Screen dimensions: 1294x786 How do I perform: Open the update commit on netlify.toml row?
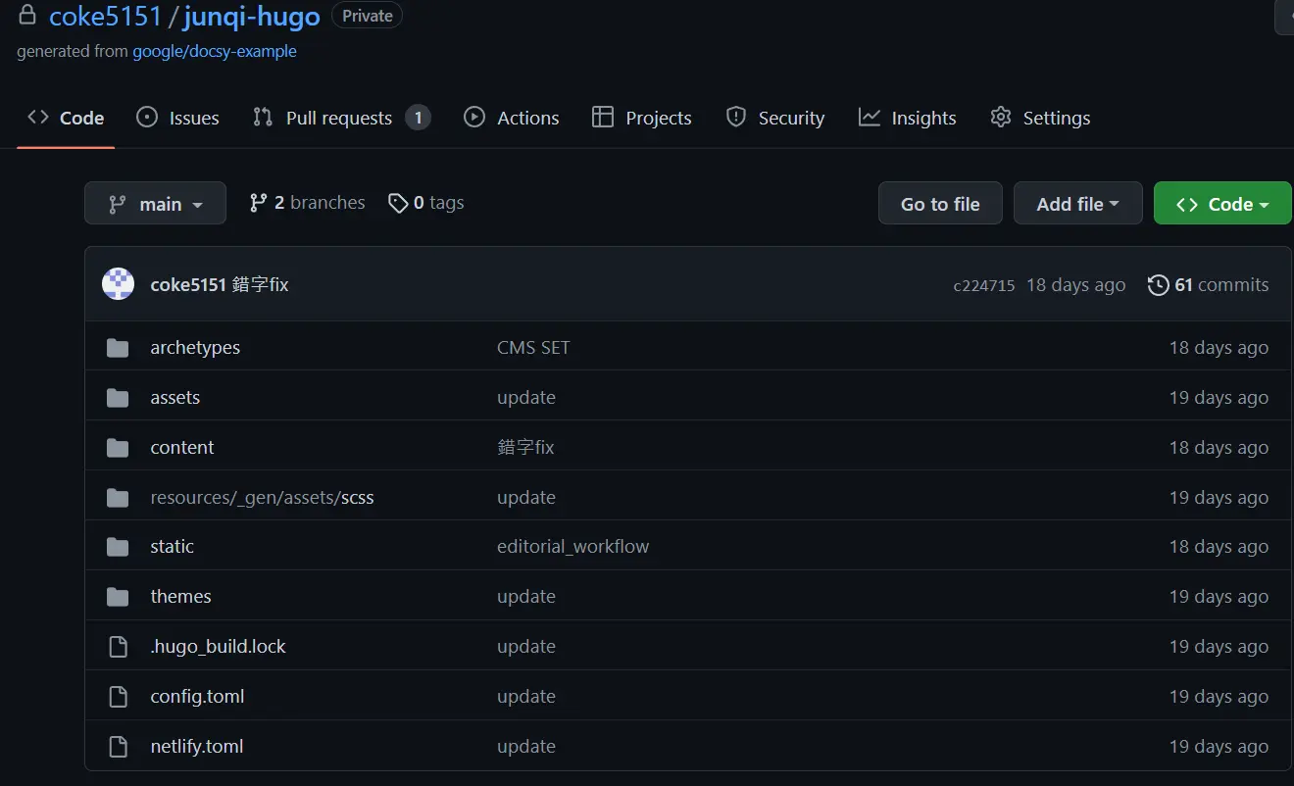526,747
